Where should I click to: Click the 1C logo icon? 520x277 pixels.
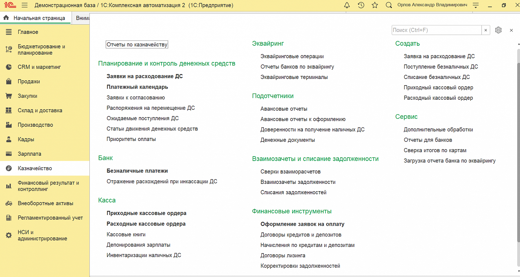pyautogui.click(x=9, y=5)
